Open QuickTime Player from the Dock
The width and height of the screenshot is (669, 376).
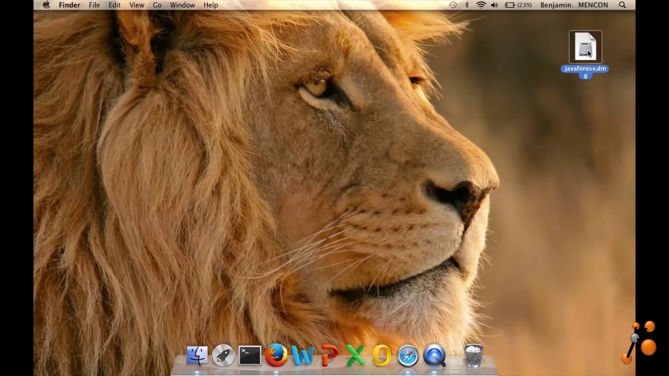434,356
